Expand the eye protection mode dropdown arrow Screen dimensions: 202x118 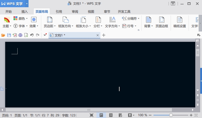tap(134, 115)
